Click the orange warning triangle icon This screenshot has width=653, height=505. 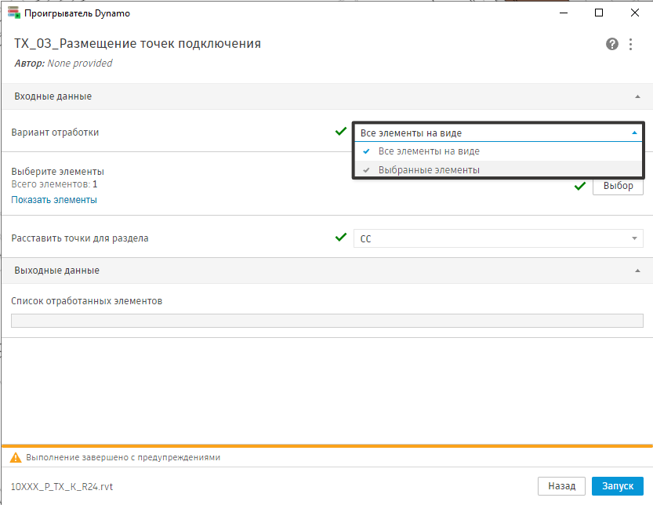pos(15,457)
